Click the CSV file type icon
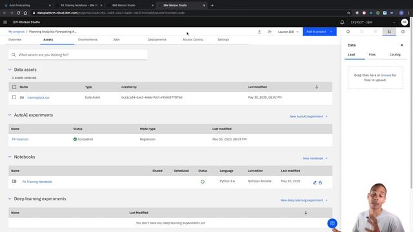This screenshot has width=413, height=232. (22, 97)
